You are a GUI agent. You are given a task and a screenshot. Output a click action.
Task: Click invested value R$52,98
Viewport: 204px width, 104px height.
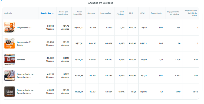(79, 76)
